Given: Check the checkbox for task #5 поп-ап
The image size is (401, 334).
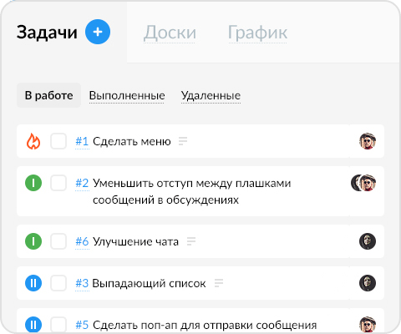Looking at the screenshot, I should (x=58, y=325).
